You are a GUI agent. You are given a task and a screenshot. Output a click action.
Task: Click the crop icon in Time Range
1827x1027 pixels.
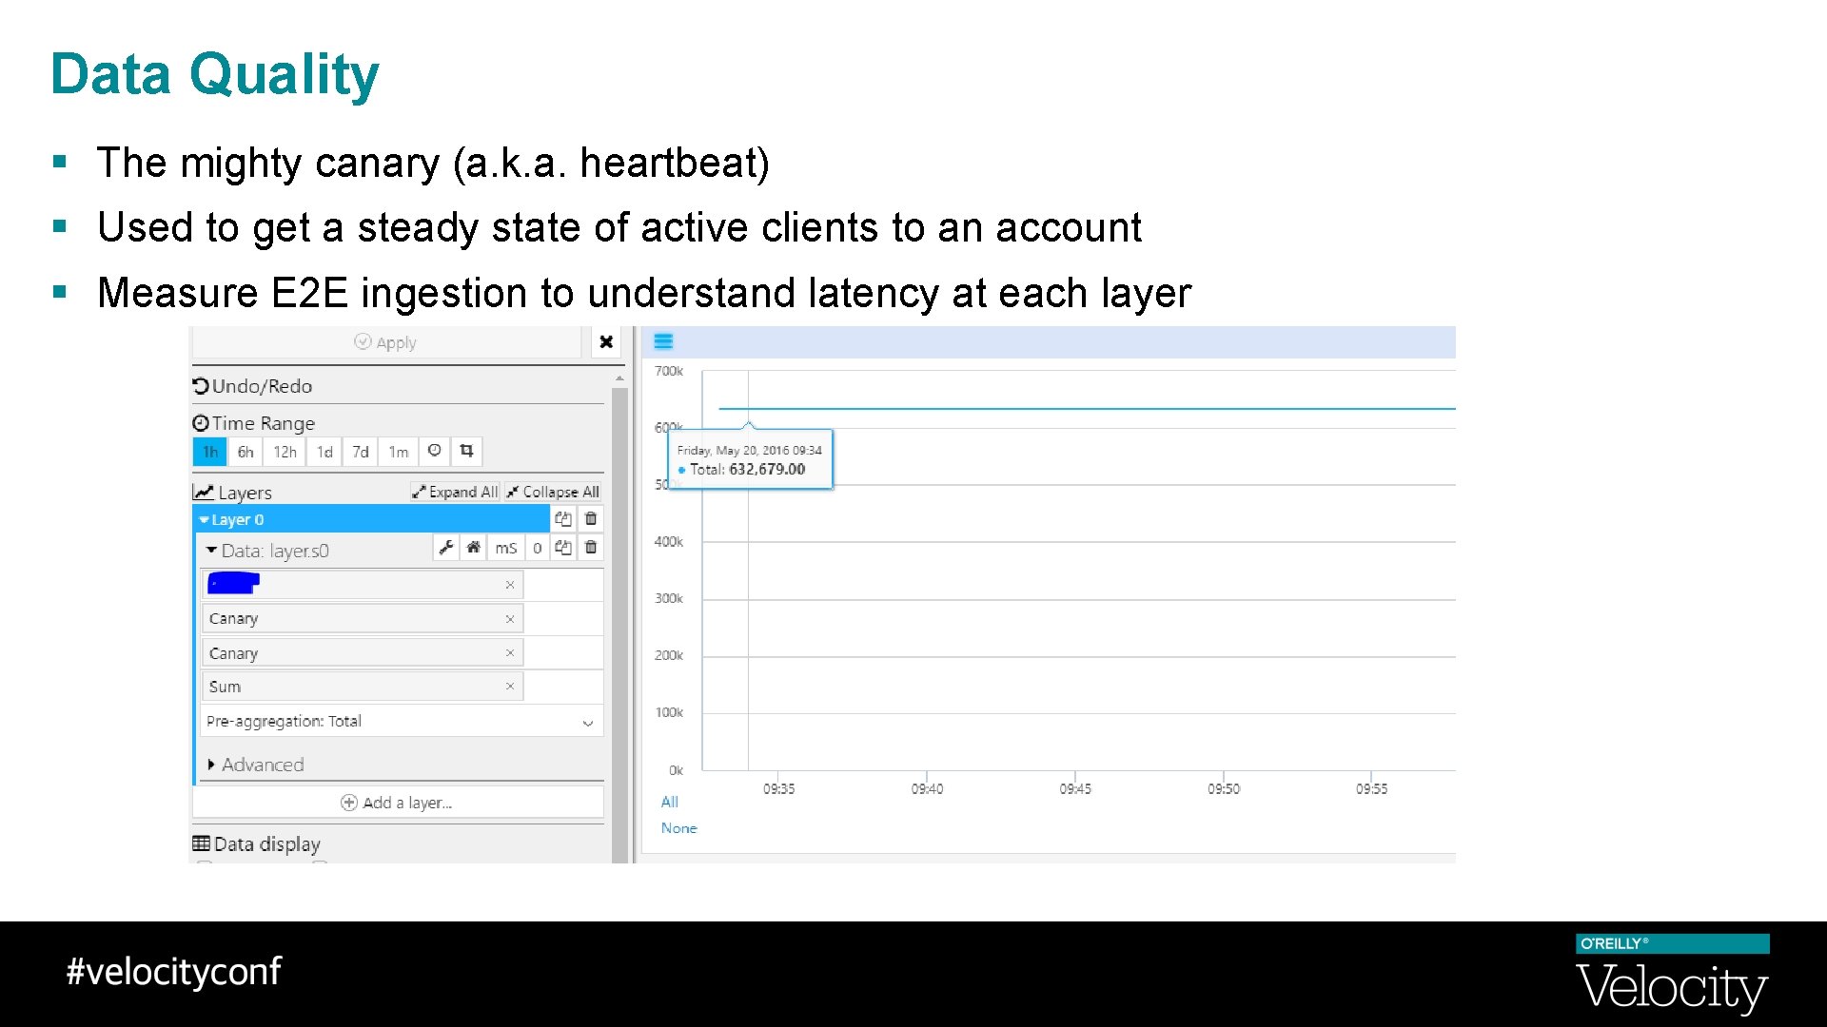(x=466, y=451)
